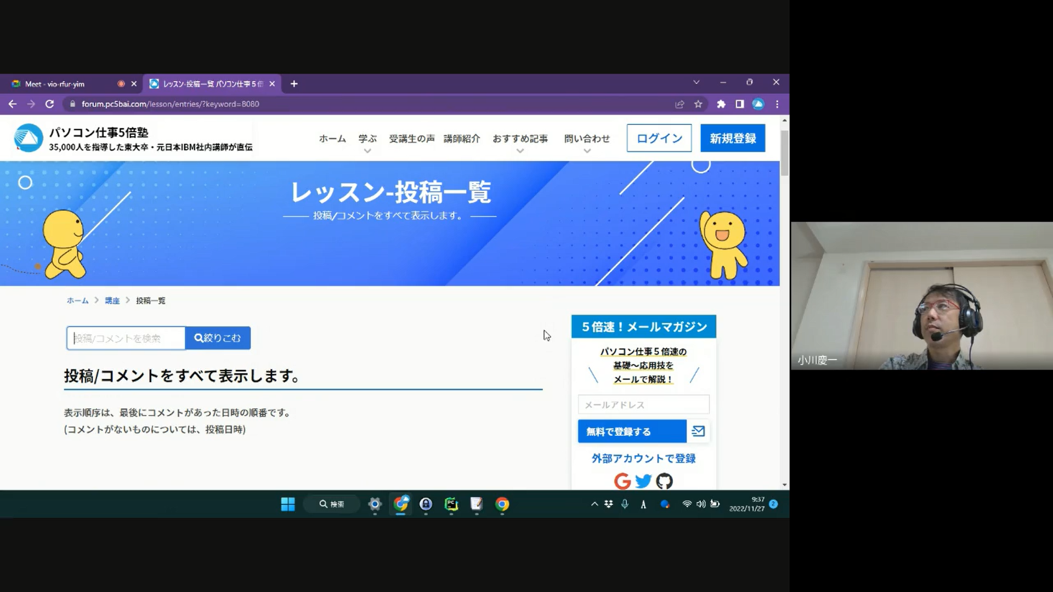Click the reload page icon
The image size is (1053, 592).
coord(49,104)
